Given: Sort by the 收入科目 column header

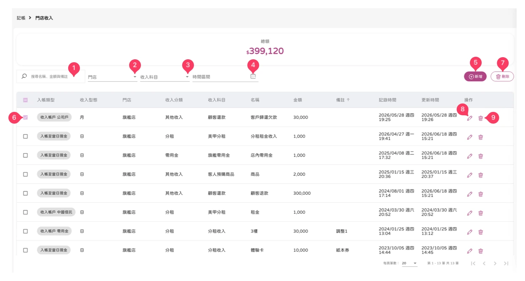Looking at the screenshot, I should click(217, 100).
